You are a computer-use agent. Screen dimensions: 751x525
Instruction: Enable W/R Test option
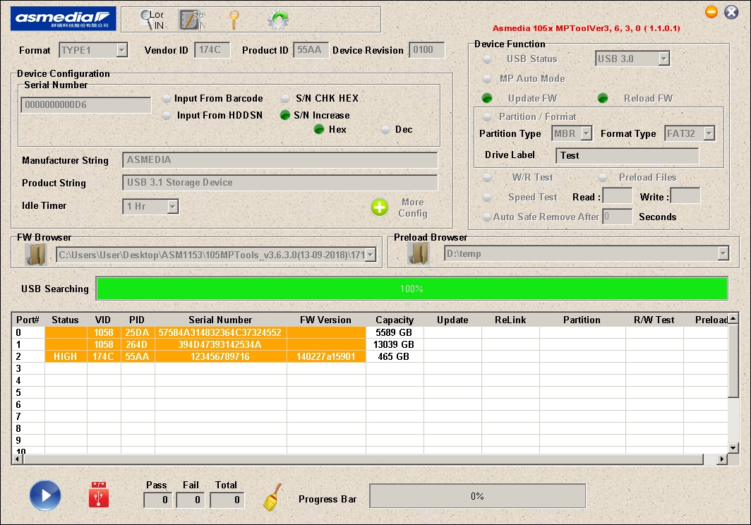486,178
